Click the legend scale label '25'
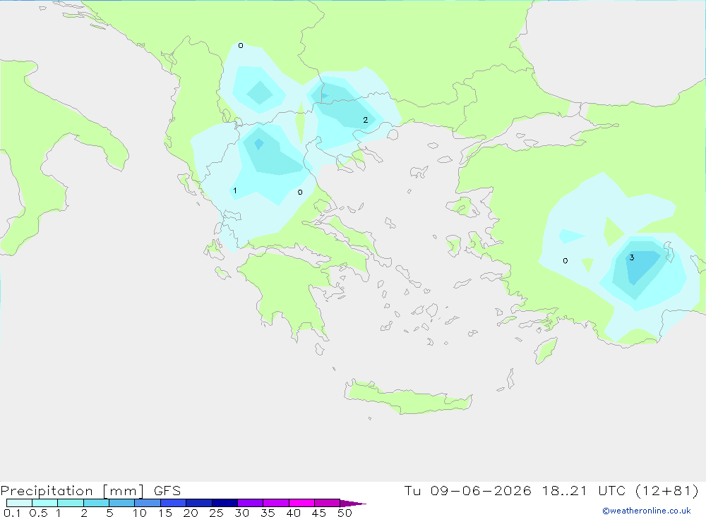706x517 pixels. tap(216, 513)
